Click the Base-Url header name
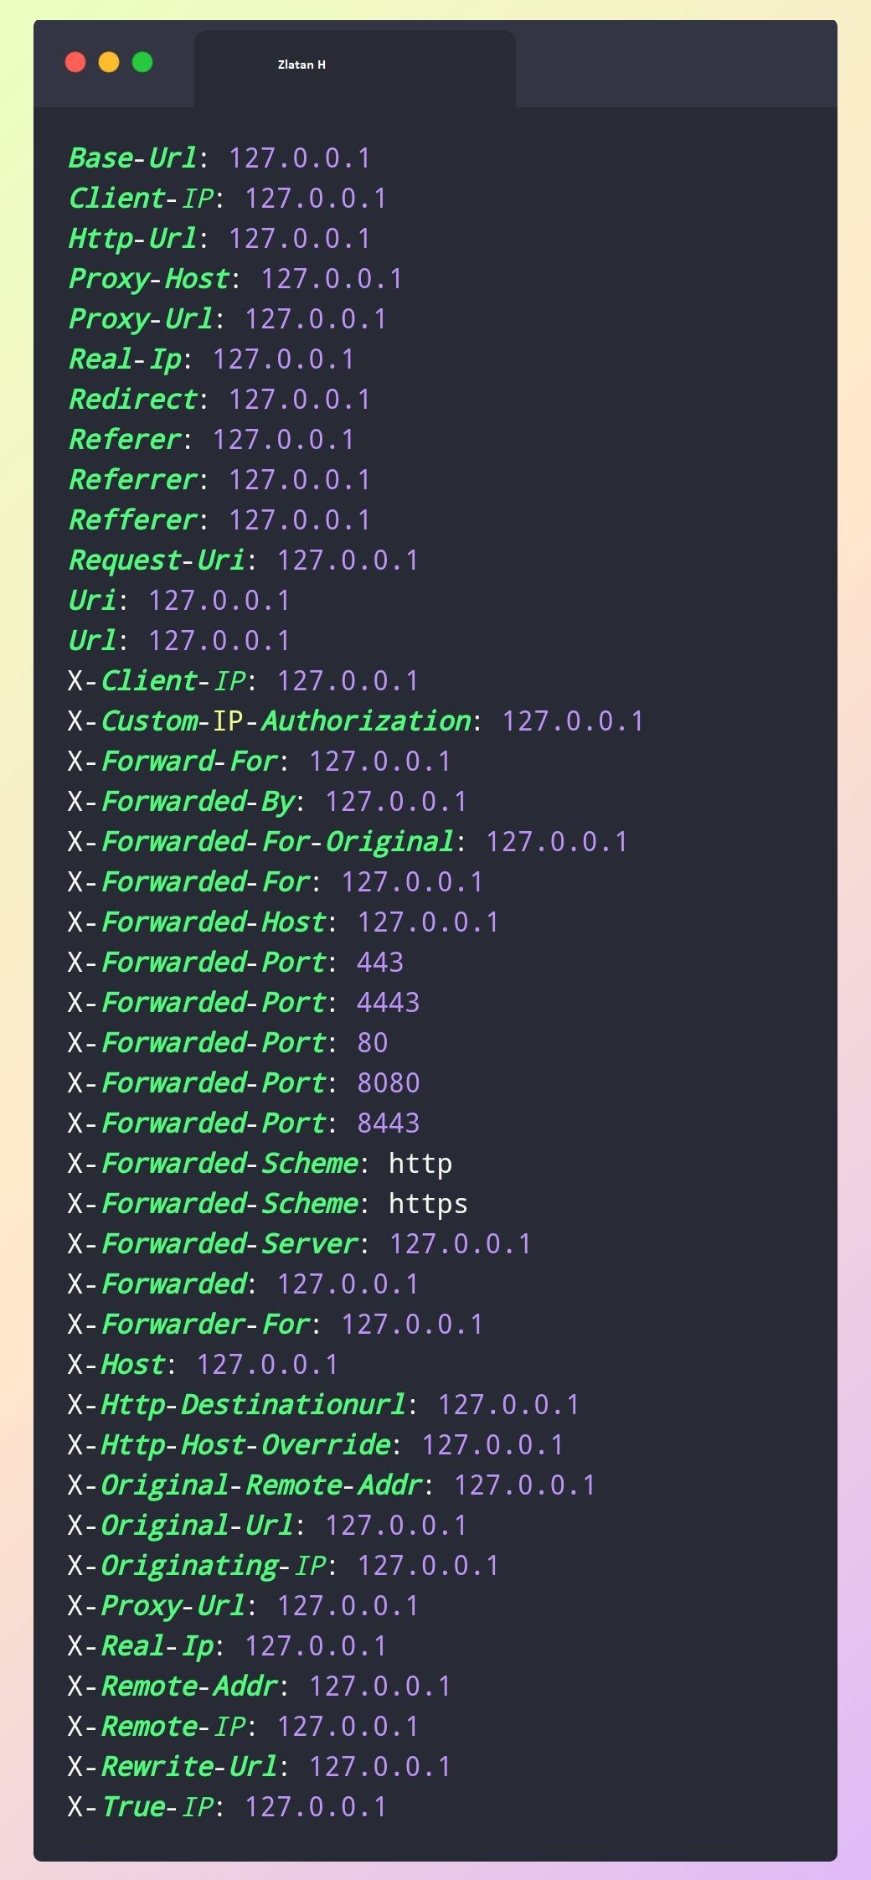Screen dimensions: 871x1880 pyautogui.click(x=132, y=158)
